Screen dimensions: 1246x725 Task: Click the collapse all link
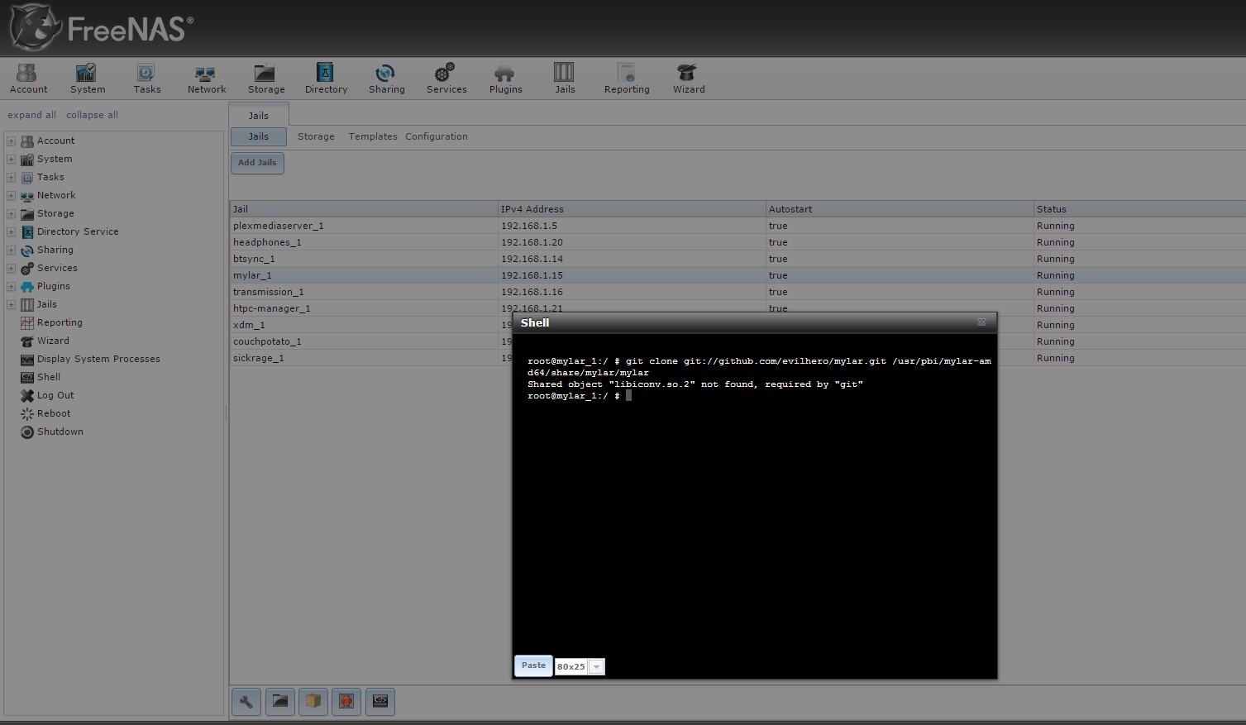(92, 115)
